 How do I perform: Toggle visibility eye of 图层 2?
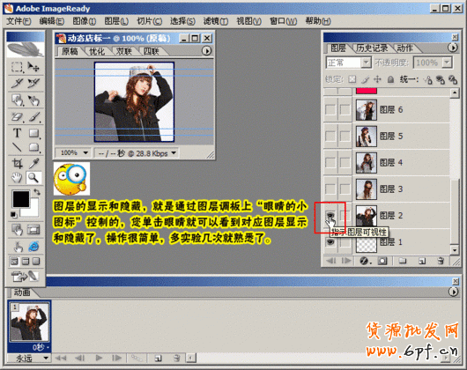tap(330, 215)
